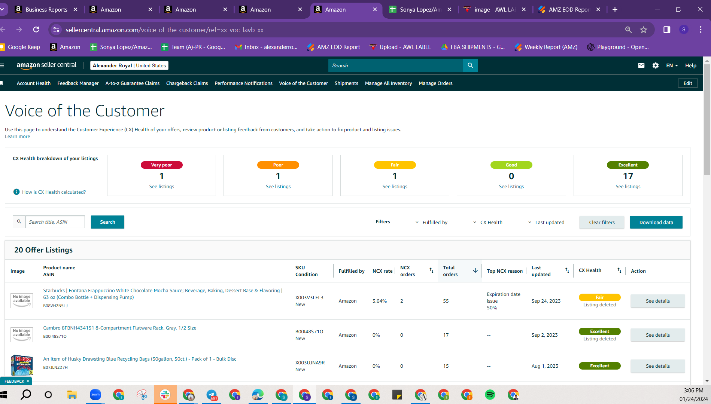Open Slack from the taskbar
The image size is (711, 404).
click(x=165, y=395)
